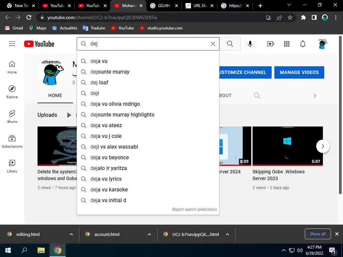Screen dimensions: 343x257
Task: Choose suggestion "dejounte murray"
Action: click(x=148, y=72)
